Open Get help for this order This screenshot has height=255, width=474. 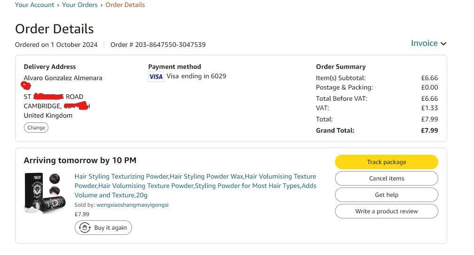click(386, 195)
